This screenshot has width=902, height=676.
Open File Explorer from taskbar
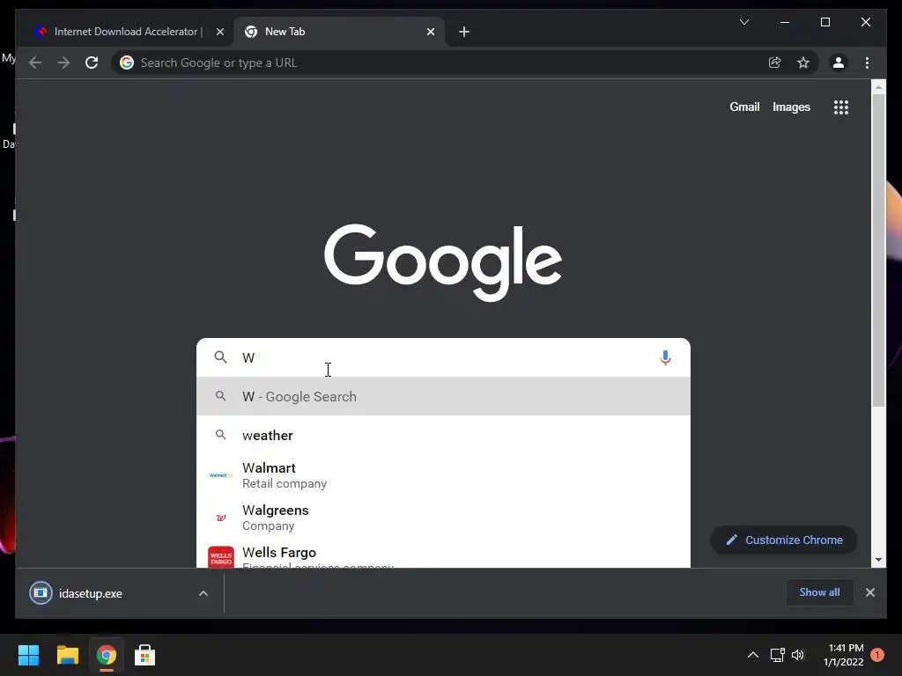coord(67,655)
